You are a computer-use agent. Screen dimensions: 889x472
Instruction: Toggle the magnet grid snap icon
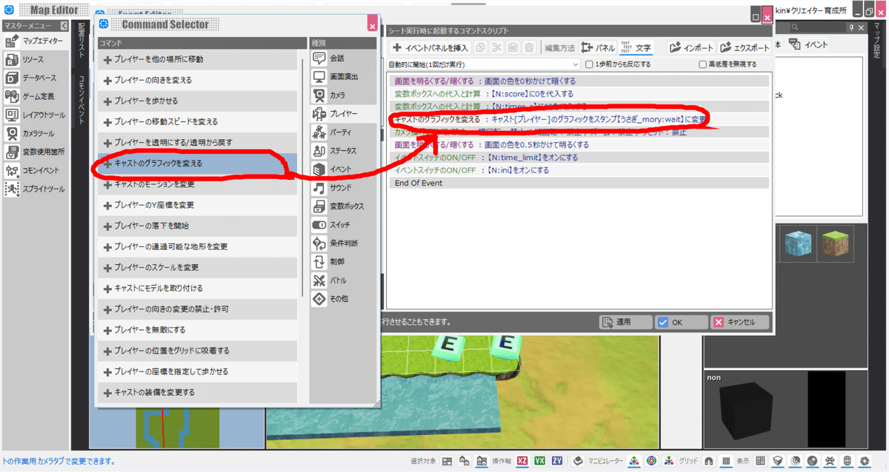(709, 460)
